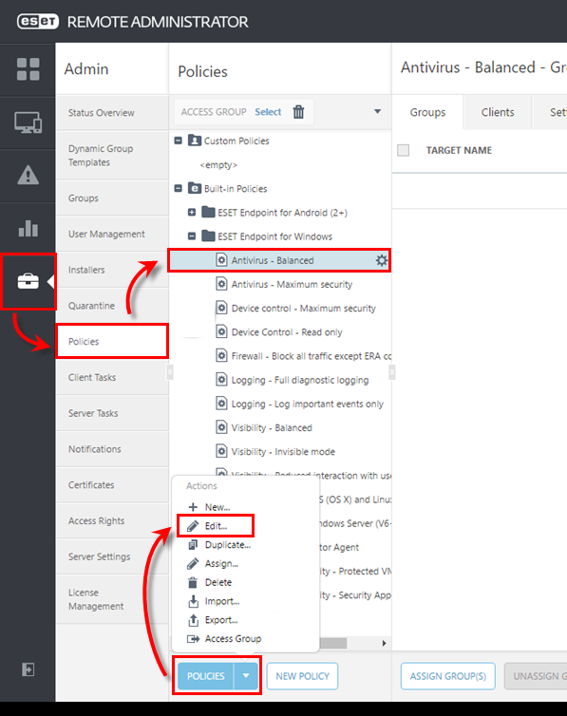The height and width of the screenshot is (716, 567).
Task: Open the Threats warning triangle icon
Action: tap(28, 176)
